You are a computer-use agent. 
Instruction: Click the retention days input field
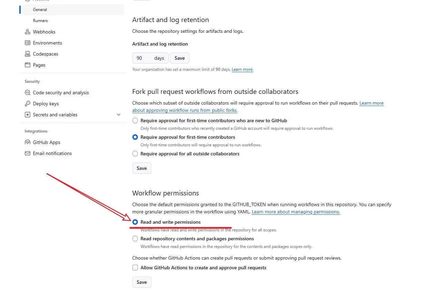[x=150, y=58]
